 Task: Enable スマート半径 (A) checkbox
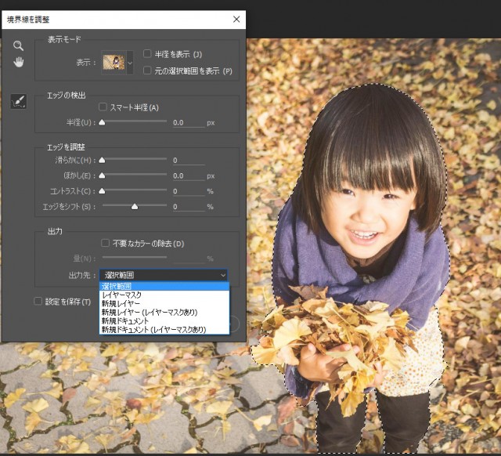pyautogui.click(x=103, y=107)
